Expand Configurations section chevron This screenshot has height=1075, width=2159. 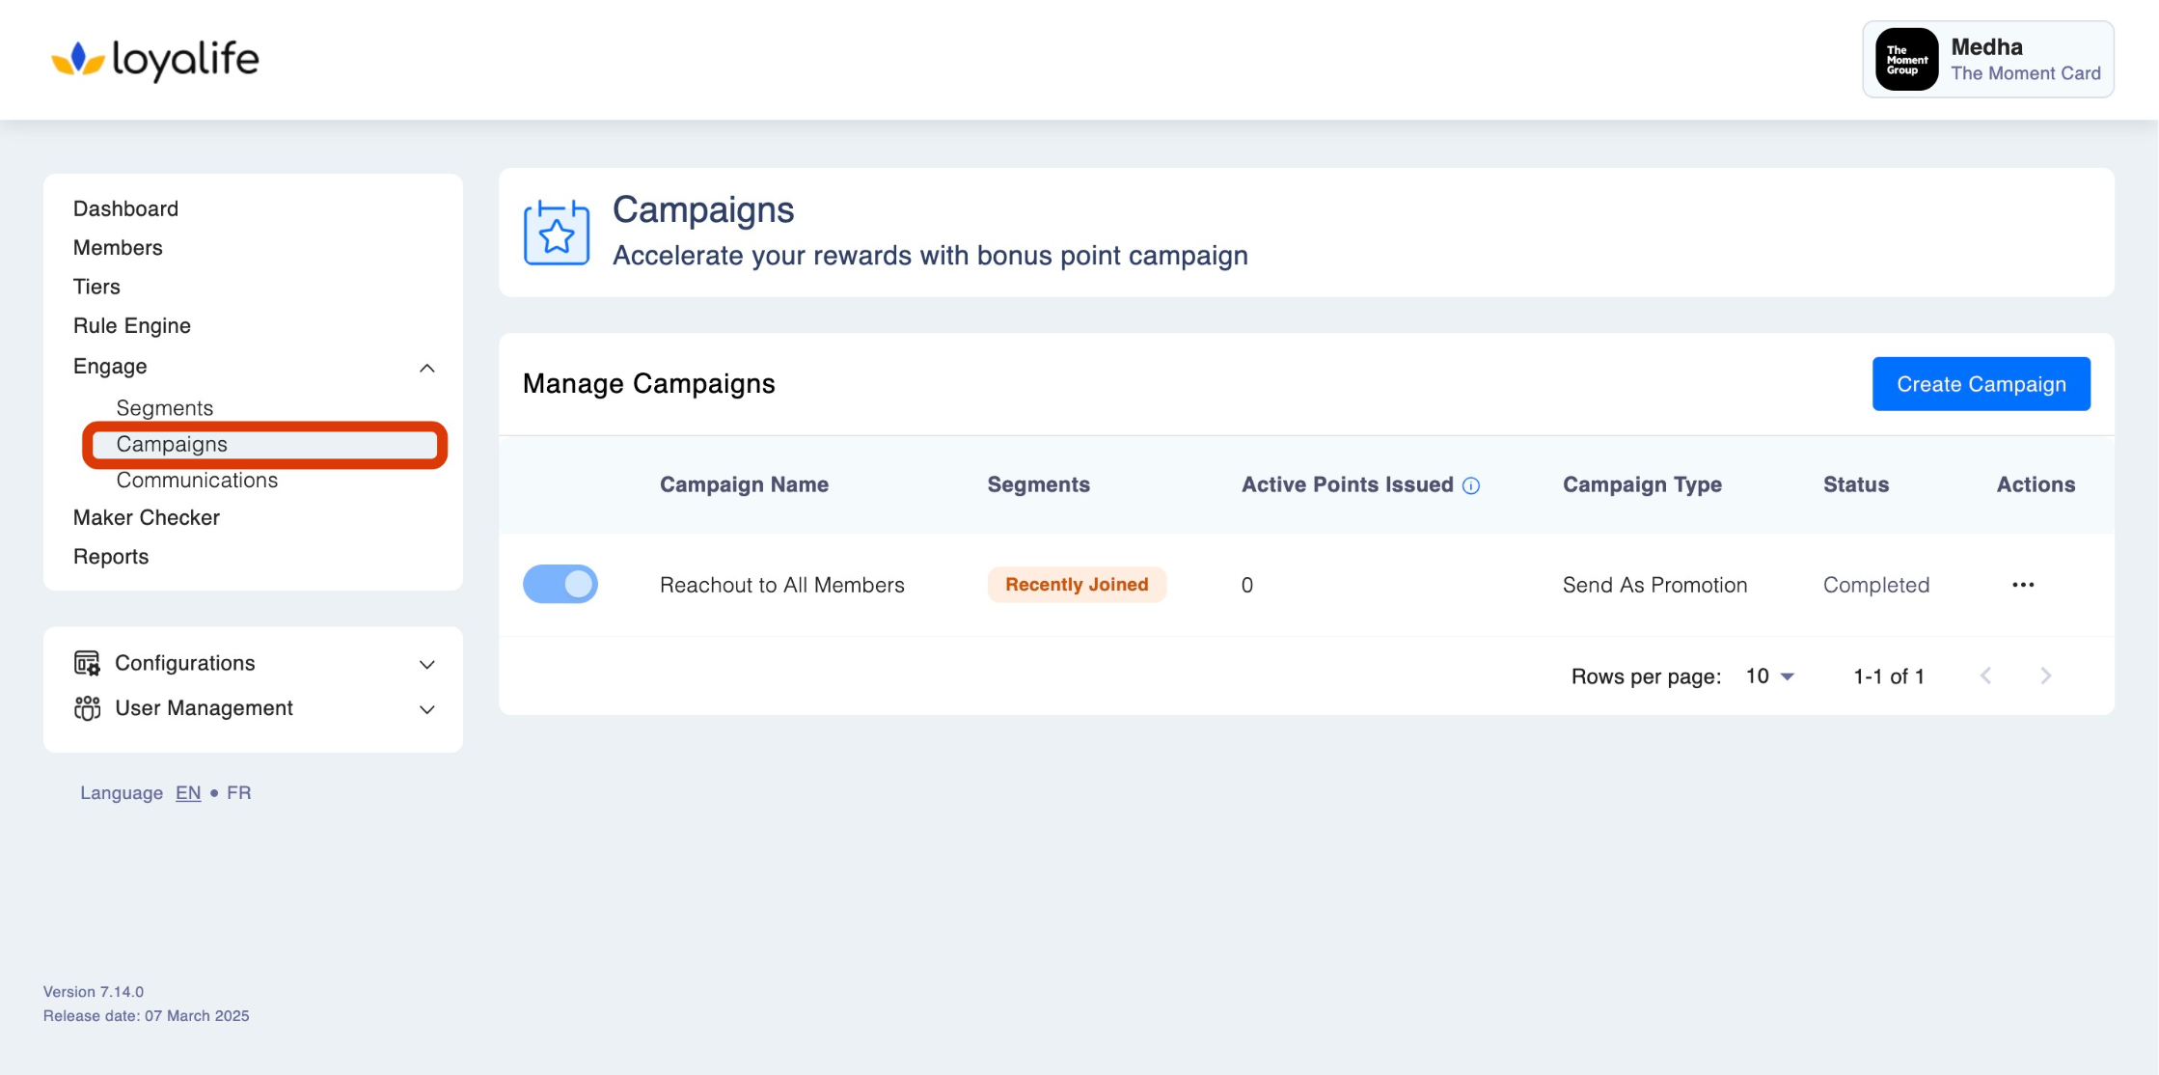[427, 664]
